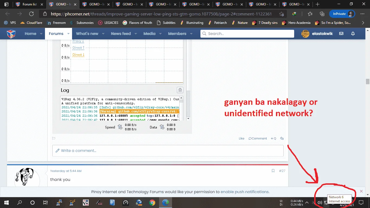Open the LEGACIES bookmark
This screenshot has height=208, width=370.
click(x=108, y=23)
